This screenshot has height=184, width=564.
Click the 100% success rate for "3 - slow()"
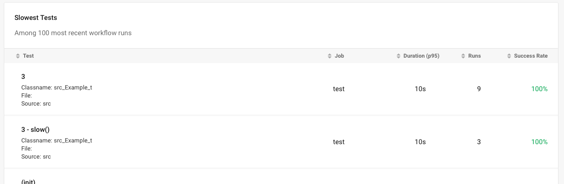(x=539, y=142)
